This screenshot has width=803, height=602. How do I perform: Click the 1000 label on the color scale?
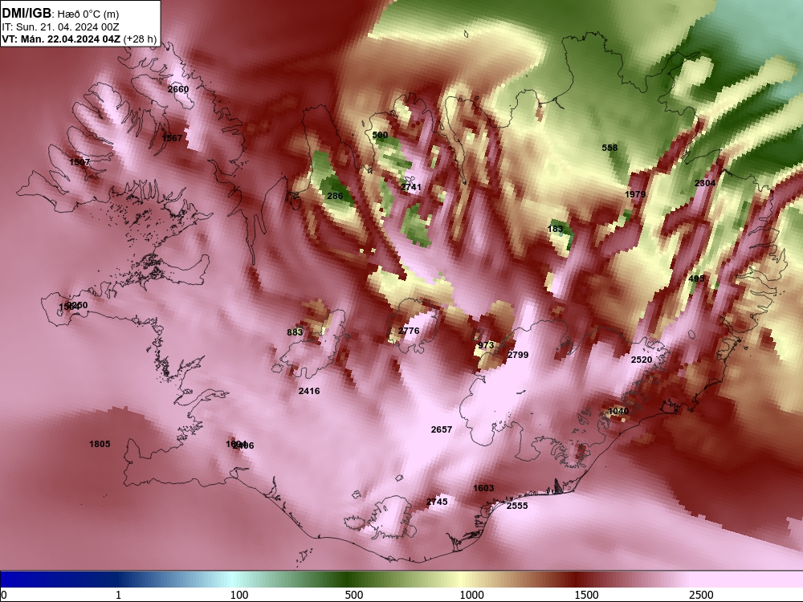click(x=471, y=596)
